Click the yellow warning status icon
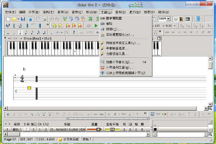 tap(60, 139)
